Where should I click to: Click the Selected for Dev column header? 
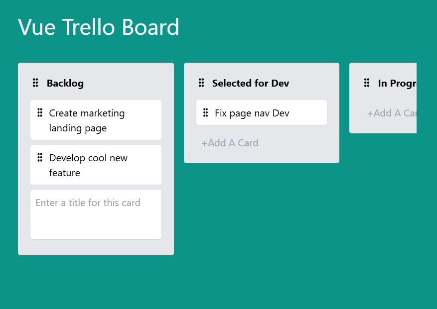click(251, 83)
